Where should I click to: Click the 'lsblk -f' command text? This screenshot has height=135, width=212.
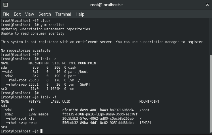click(x=48, y=97)
